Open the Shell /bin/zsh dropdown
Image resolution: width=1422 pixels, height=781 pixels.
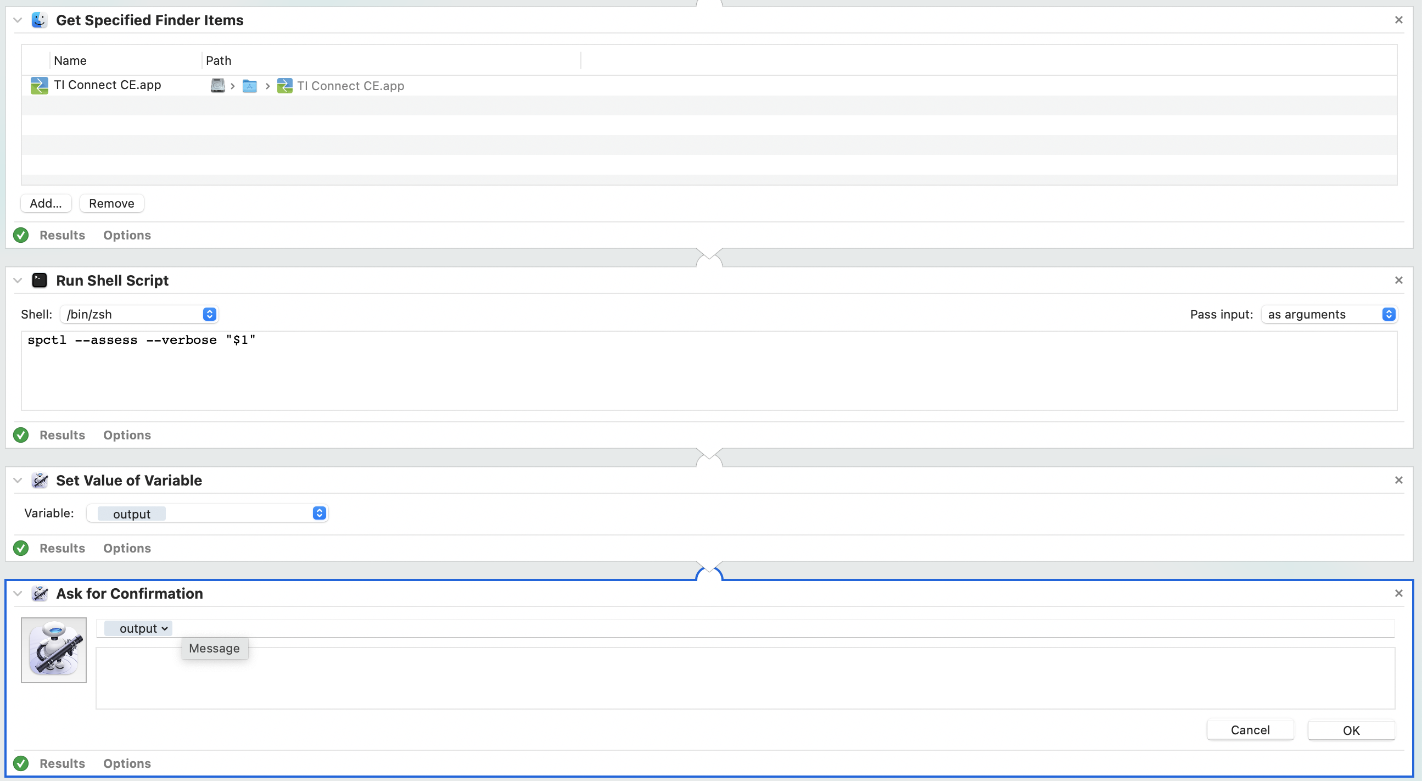click(x=139, y=314)
